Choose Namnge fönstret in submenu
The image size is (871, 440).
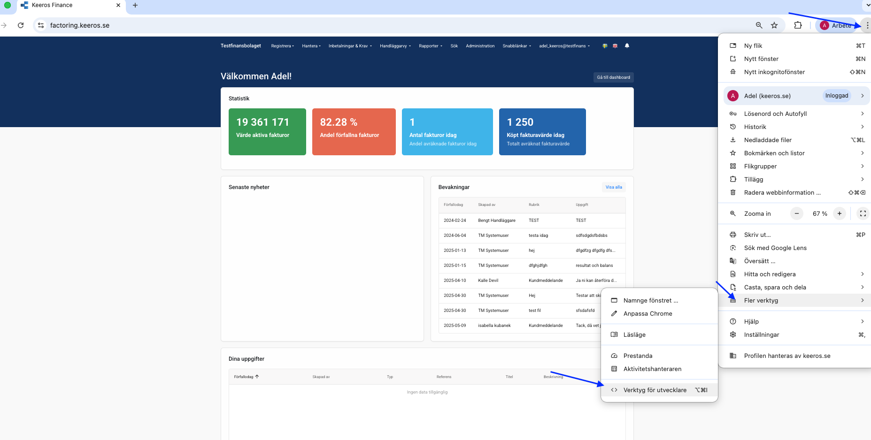[659, 300]
